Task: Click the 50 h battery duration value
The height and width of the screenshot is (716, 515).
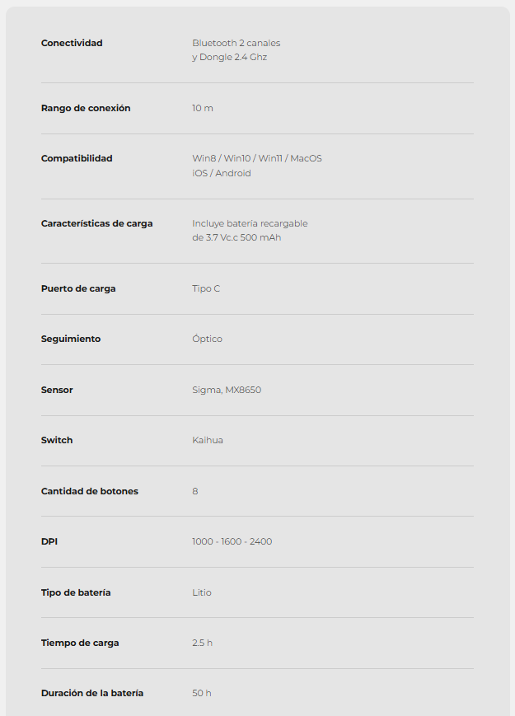Action: pos(202,693)
